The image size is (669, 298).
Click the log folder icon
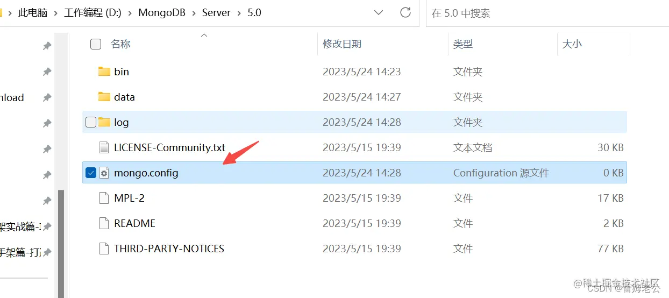tap(104, 122)
